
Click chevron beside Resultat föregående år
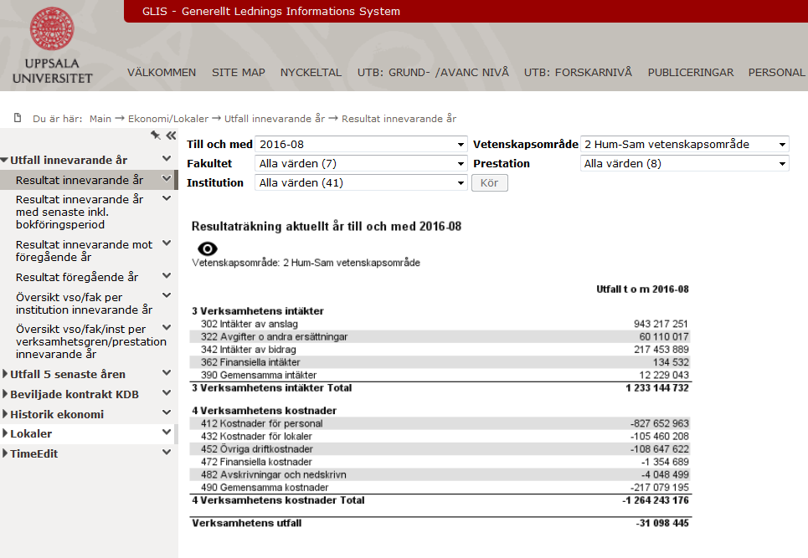(167, 275)
